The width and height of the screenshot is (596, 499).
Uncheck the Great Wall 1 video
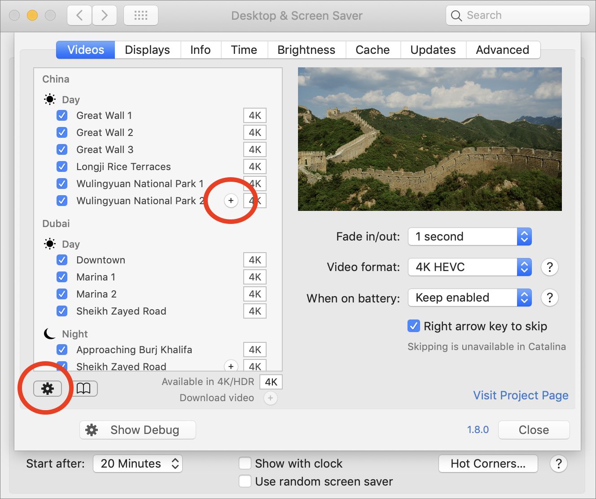(x=62, y=116)
